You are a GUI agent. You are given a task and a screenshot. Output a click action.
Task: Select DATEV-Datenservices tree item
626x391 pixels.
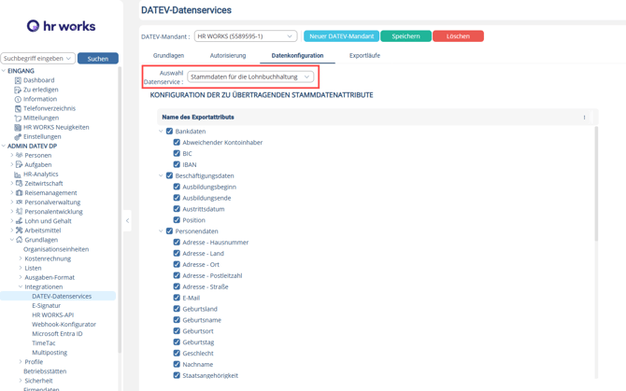[x=58, y=296]
